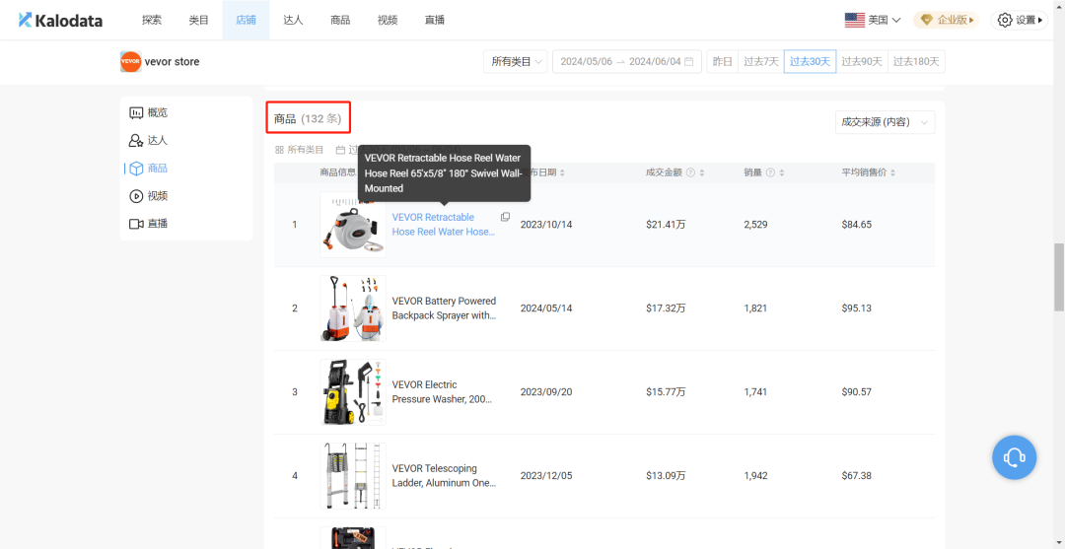
Task: Open the 美国 country selector
Action: coord(873,20)
